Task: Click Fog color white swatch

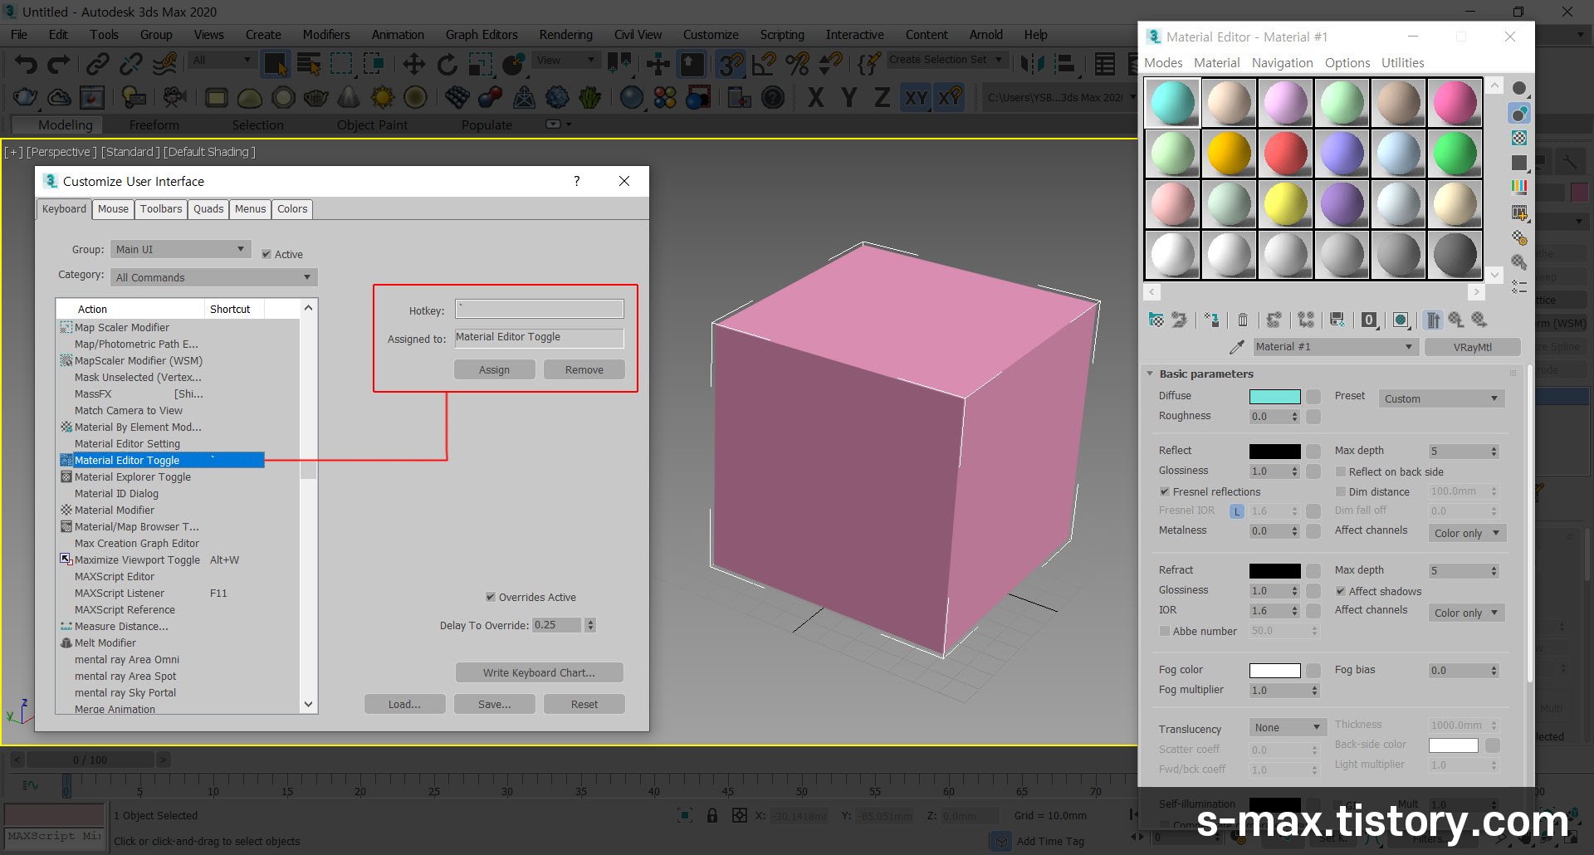Action: (x=1274, y=671)
